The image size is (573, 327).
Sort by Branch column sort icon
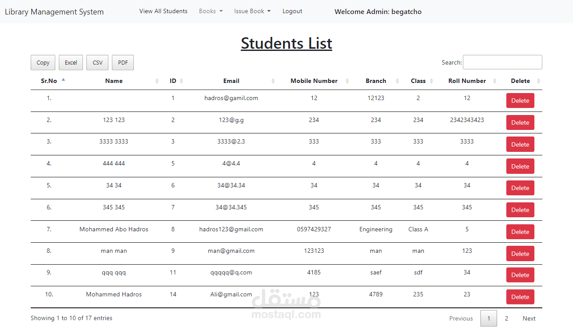click(398, 81)
